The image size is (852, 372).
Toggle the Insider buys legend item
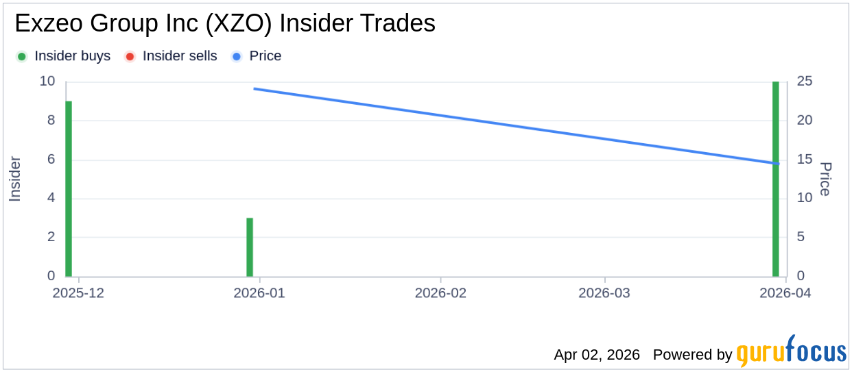point(72,56)
